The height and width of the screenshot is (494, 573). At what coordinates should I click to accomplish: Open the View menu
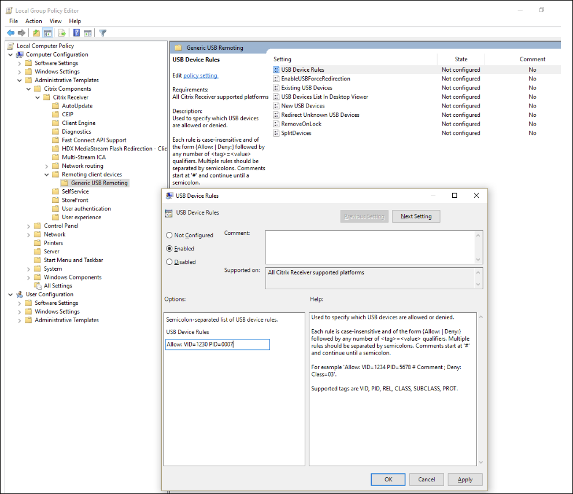coord(55,21)
